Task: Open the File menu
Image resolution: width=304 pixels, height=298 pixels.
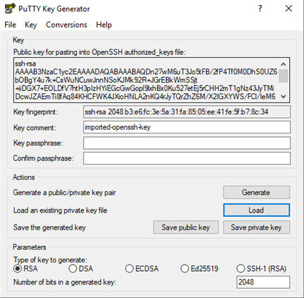Action: tap(11, 25)
